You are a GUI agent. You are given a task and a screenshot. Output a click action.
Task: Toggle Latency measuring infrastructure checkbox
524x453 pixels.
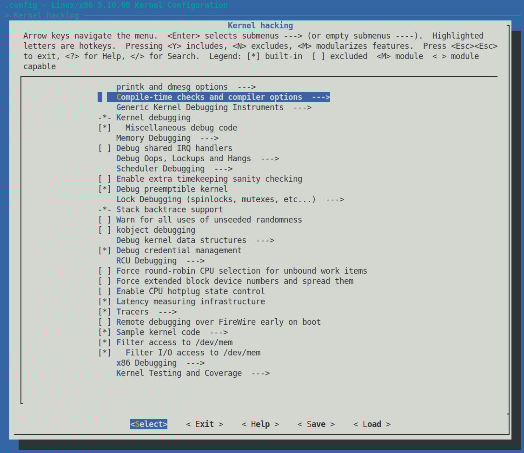tap(105, 302)
